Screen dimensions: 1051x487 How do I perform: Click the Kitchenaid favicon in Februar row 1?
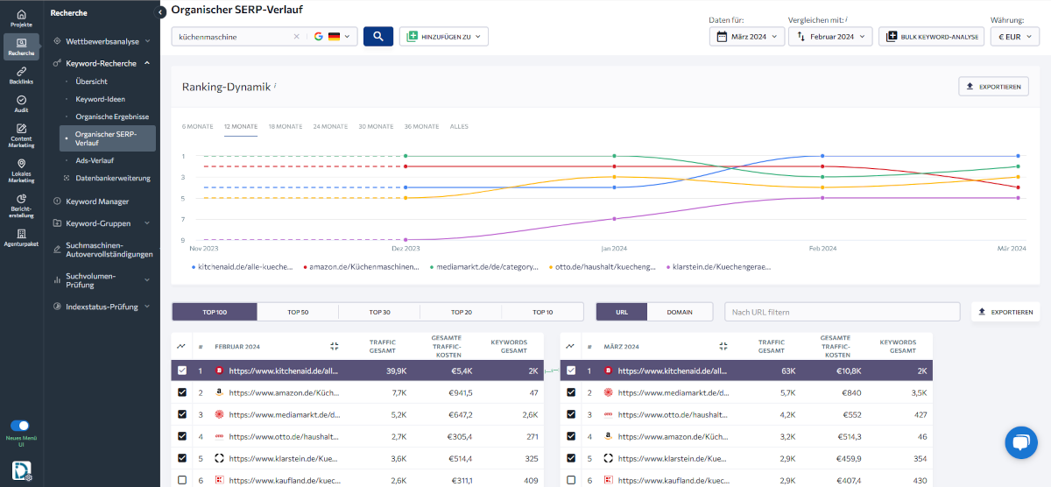(x=219, y=371)
